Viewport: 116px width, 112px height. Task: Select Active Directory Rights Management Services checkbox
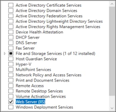(11, 27)
